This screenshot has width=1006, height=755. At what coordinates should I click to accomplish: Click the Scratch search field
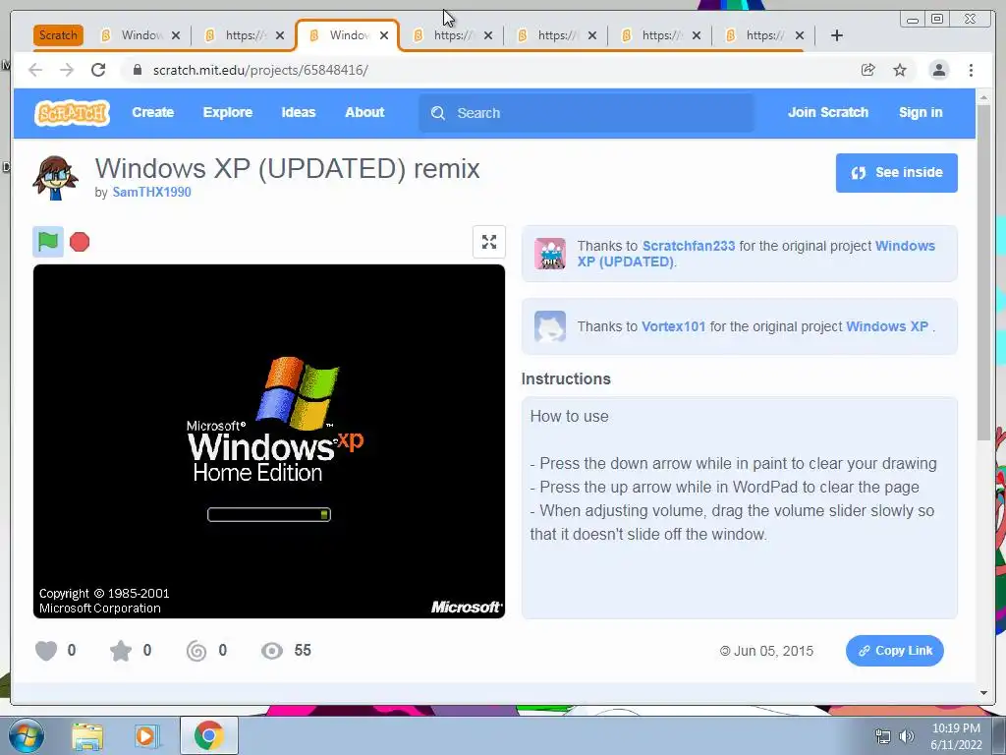(x=587, y=113)
